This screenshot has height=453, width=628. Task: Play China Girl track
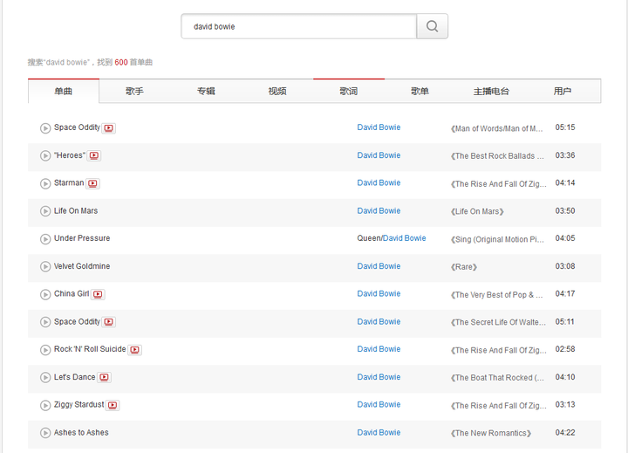[x=45, y=294]
